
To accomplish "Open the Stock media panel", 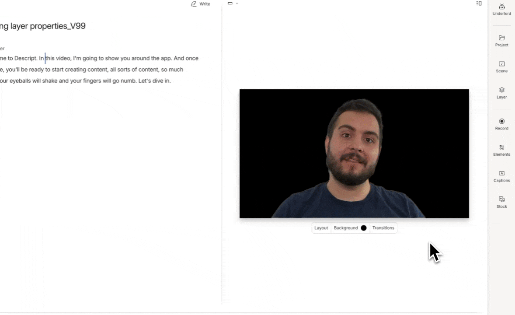I will (x=501, y=202).
